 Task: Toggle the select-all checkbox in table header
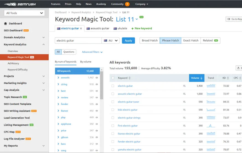pos(113,78)
